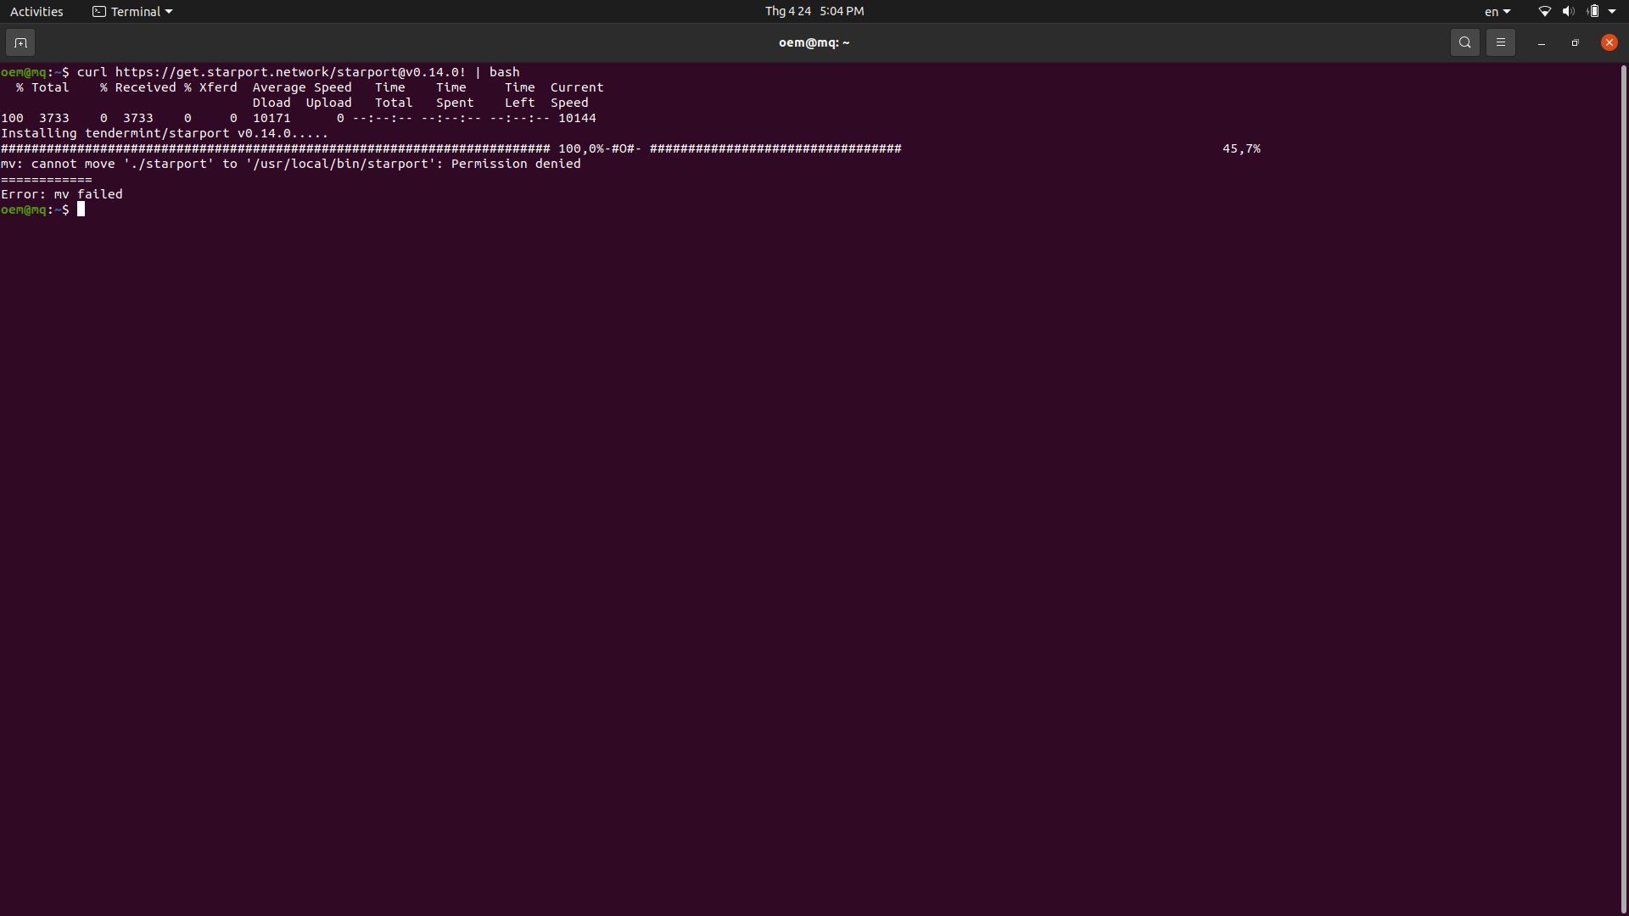This screenshot has height=916, width=1629.
Task: Open the 'en' input source dropdown
Action: click(x=1497, y=12)
